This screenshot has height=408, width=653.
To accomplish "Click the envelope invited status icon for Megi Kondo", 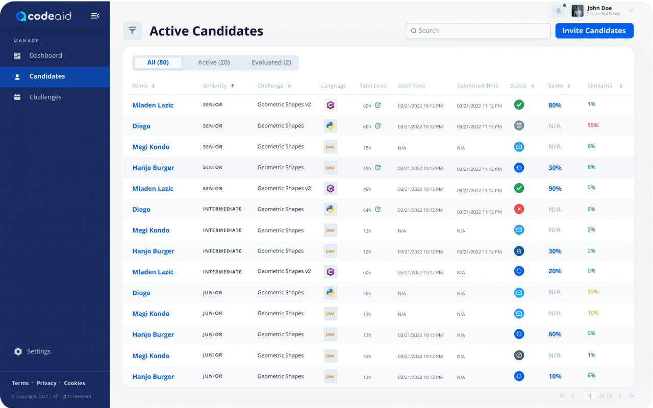I will [519, 146].
